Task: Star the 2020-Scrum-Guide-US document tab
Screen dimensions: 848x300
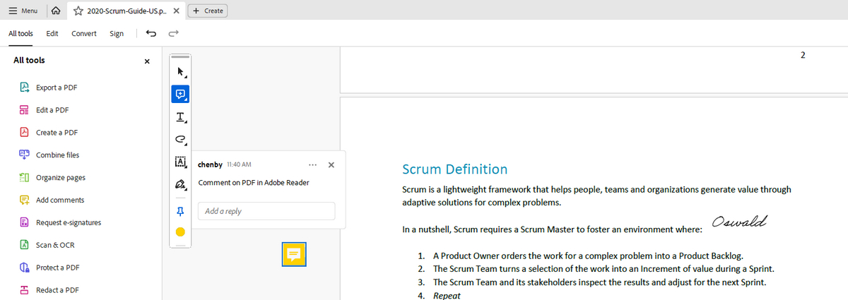Action: [x=78, y=11]
